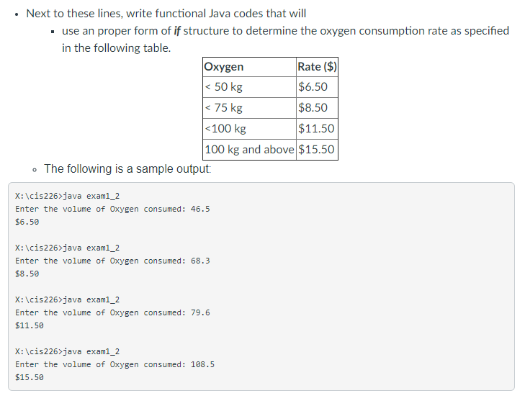Click the input value 46.5 in sample output
Viewport: 525px width, 401px height.
[x=200, y=209]
